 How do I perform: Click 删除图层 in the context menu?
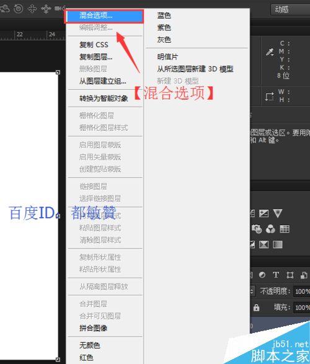tap(104, 69)
